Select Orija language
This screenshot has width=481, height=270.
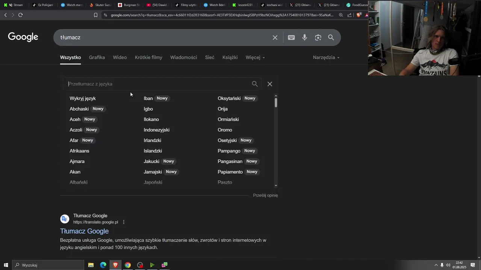pyautogui.click(x=223, y=109)
